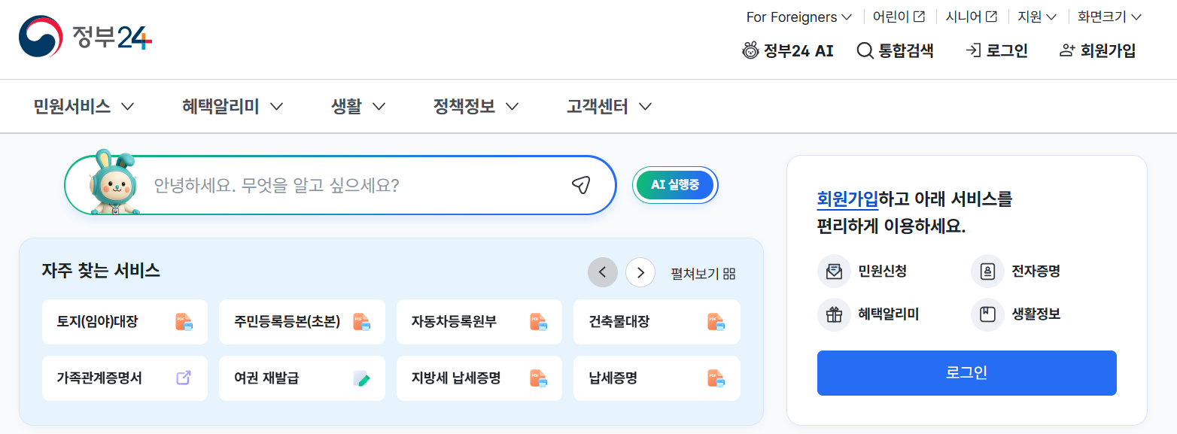Open the 회원가입 signup link
Viewport: 1177px width, 434px height.
[1097, 50]
